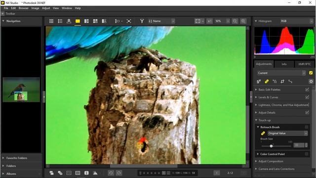Toggle focus point display icon
This screenshot has height=178, width=316.
[x=69, y=173]
